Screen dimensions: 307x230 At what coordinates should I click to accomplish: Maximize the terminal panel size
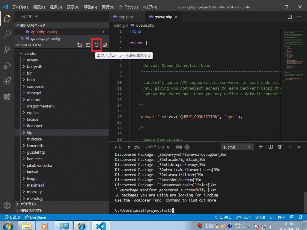[x=290, y=147]
